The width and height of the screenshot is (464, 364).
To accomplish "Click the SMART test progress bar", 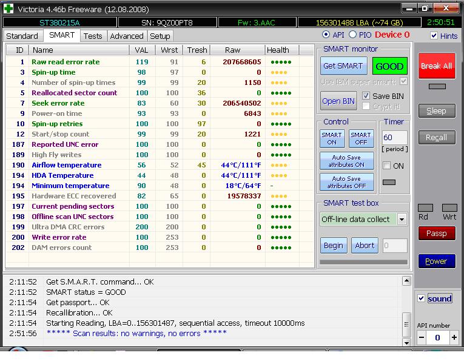I will 364,262.
